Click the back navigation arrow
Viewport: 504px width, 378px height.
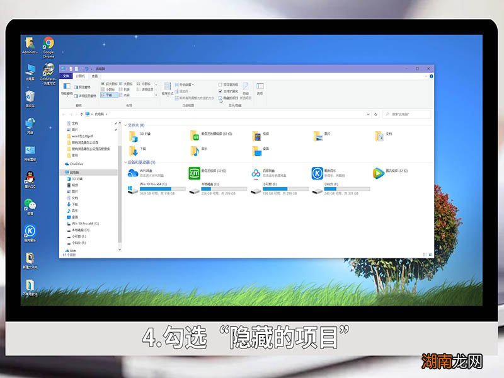[x=64, y=115]
